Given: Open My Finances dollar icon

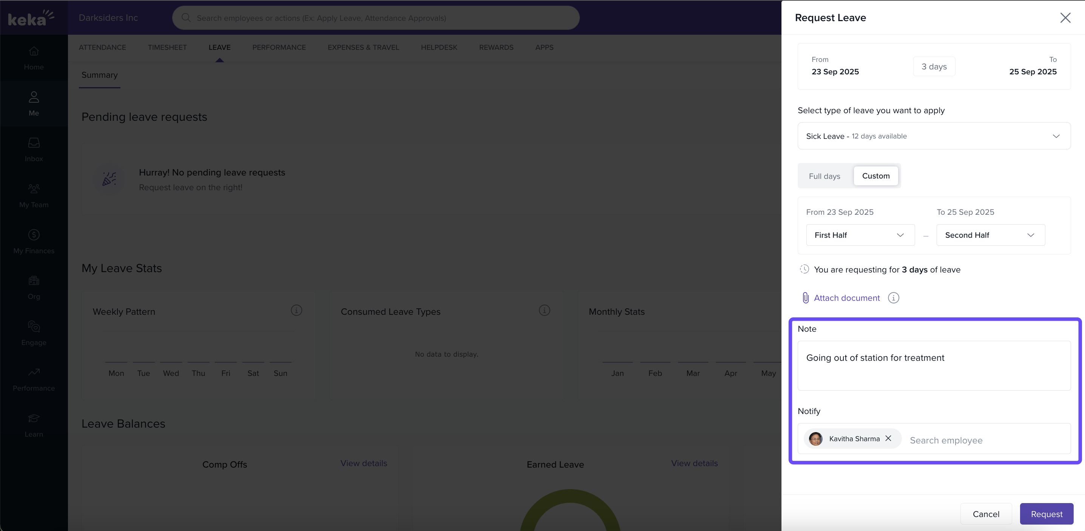Looking at the screenshot, I should tap(34, 235).
